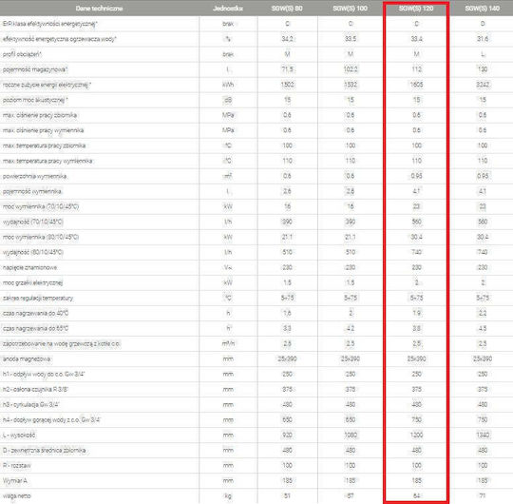
Task: Click the SGW(S) 120 column header
Action: [416, 9]
